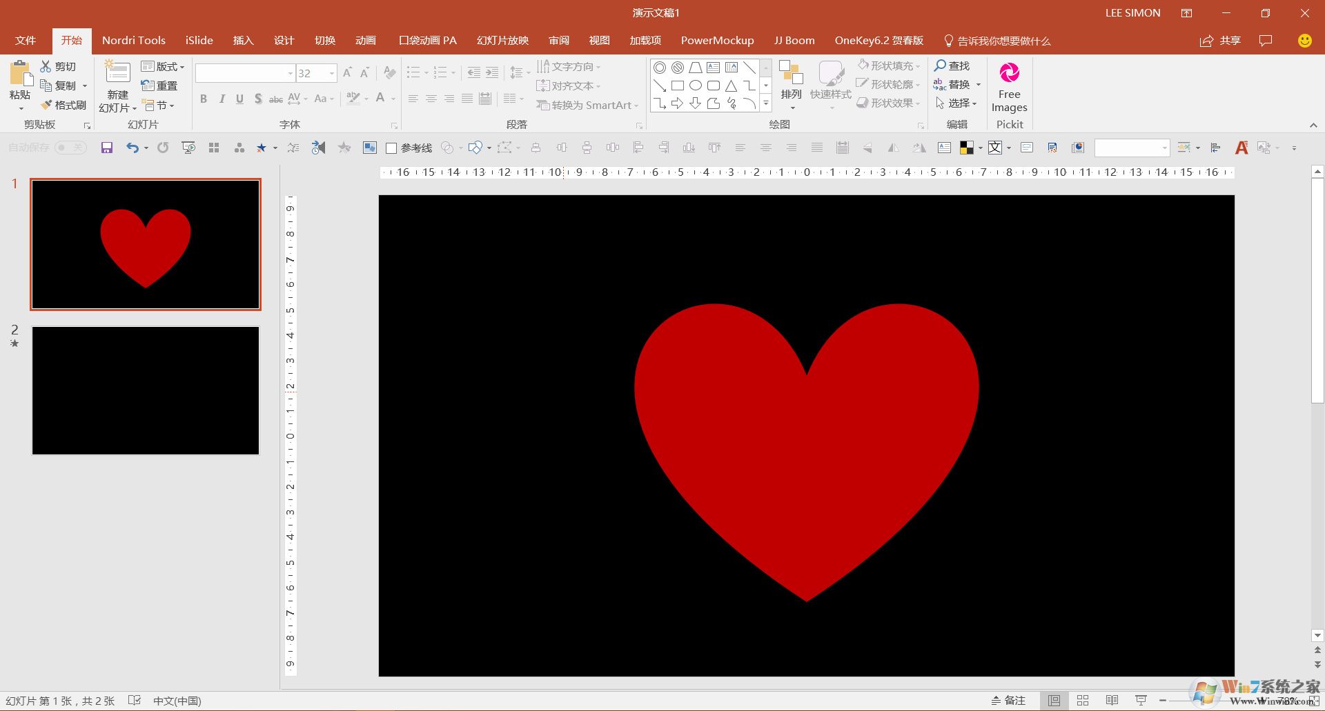
Task: Expand the 新建幻灯片 dropdown
Action: [133, 108]
